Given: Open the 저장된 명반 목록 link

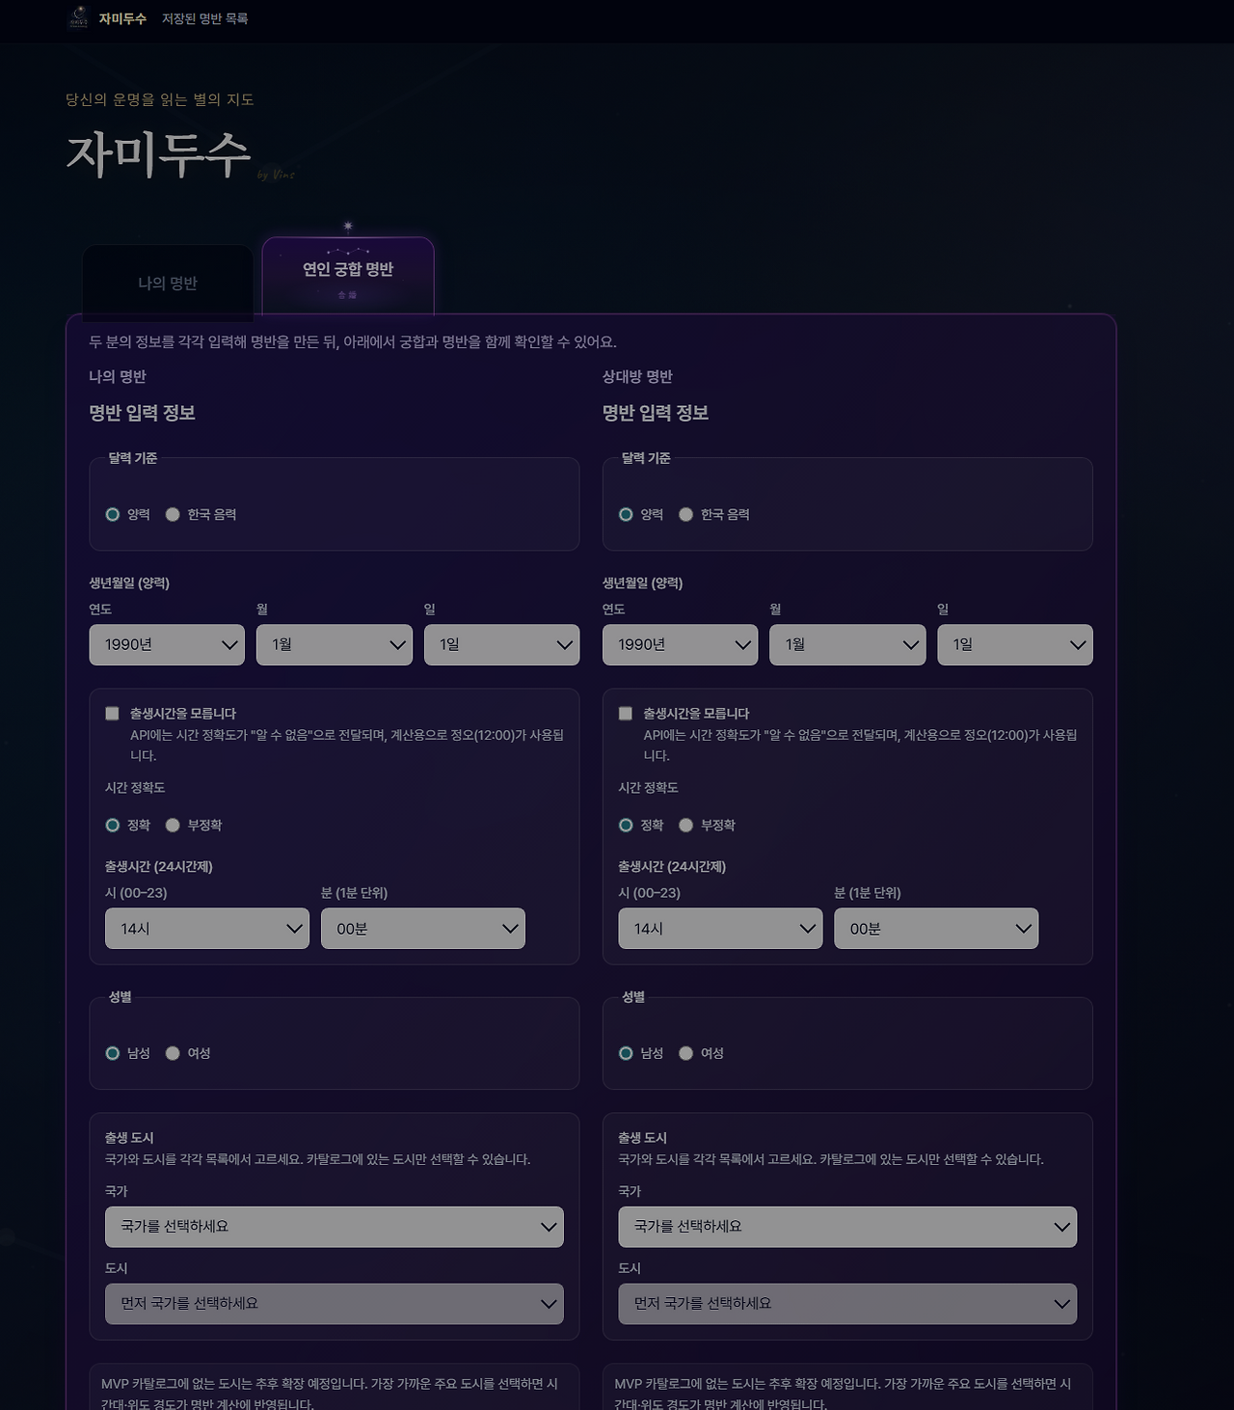Looking at the screenshot, I should click(x=204, y=18).
